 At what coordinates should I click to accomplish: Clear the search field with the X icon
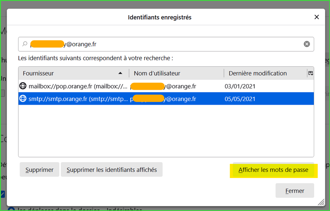[x=307, y=44]
